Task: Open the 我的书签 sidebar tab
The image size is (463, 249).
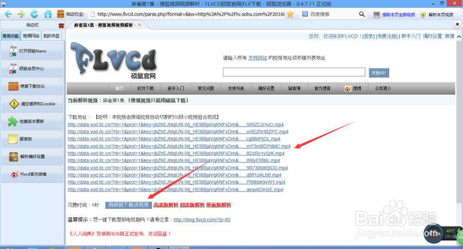Action: (x=51, y=36)
